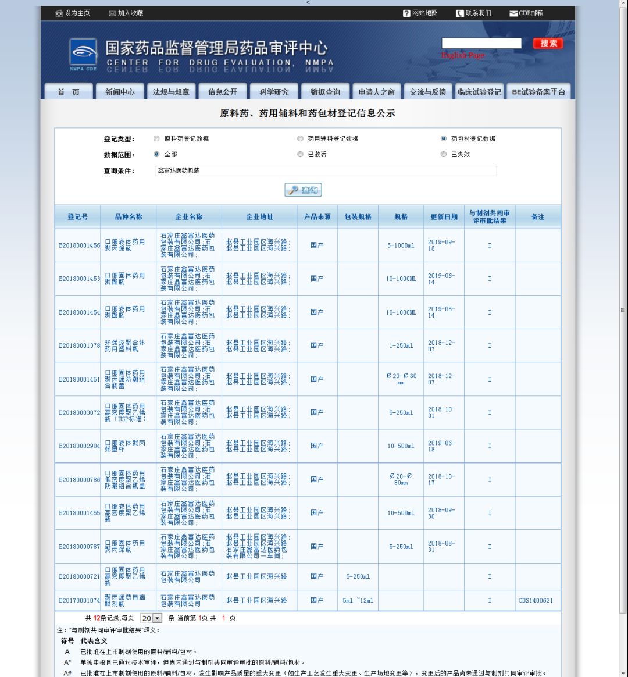The width and height of the screenshot is (628, 677).
Task: Open the BE试验备案平台 navigation tab
Action: pyautogui.click(x=538, y=91)
